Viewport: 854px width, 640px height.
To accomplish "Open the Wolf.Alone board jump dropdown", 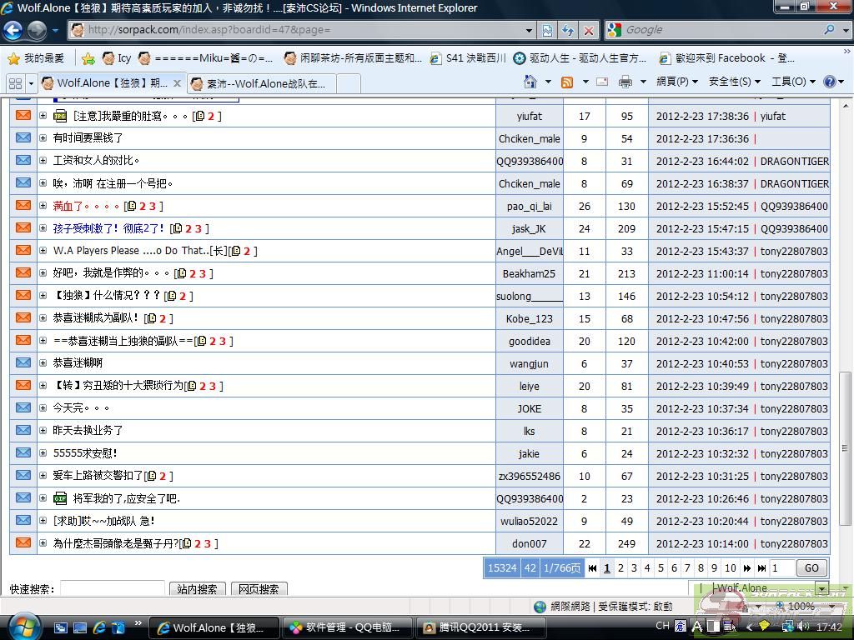I will click(821, 588).
